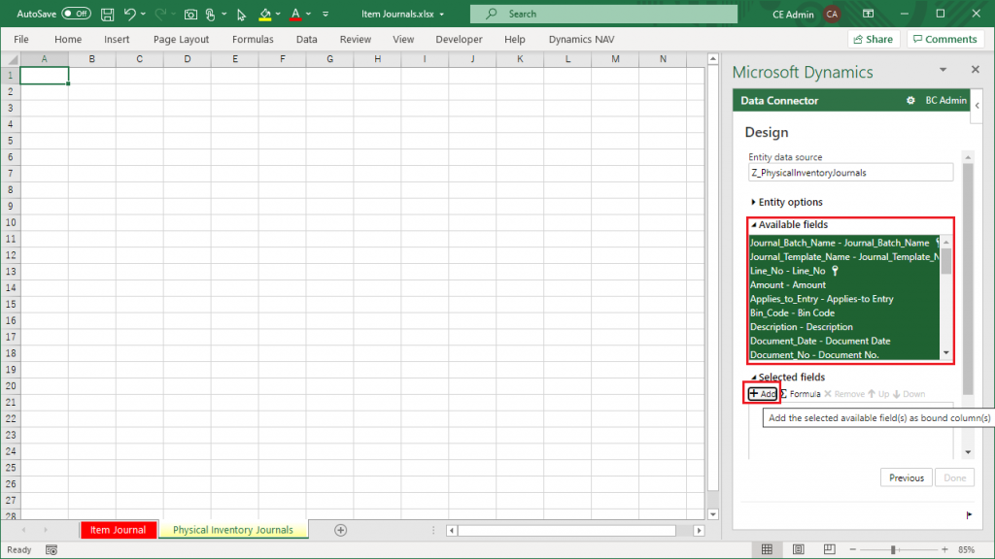995x559 pixels.
Task: Click the Entity data source field
Action: coord(850,173)
